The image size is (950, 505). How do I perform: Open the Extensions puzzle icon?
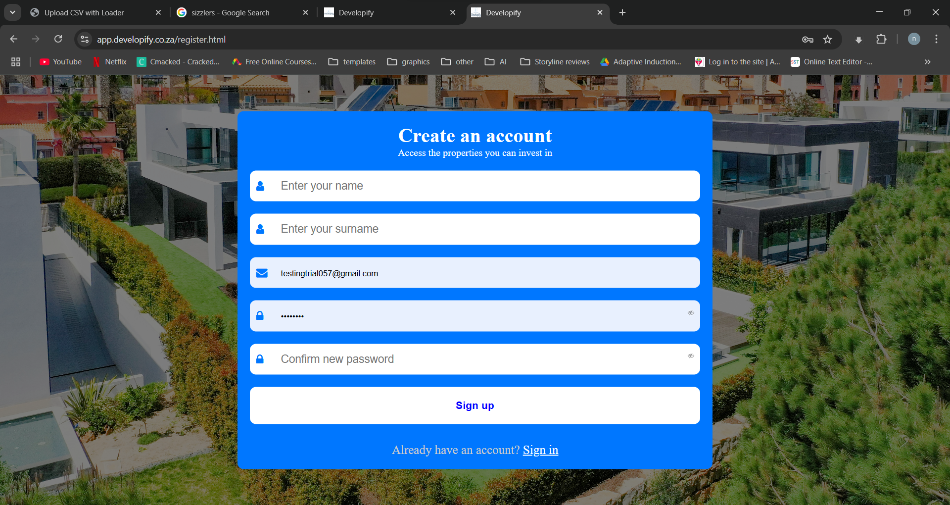(x=881, y=40)
